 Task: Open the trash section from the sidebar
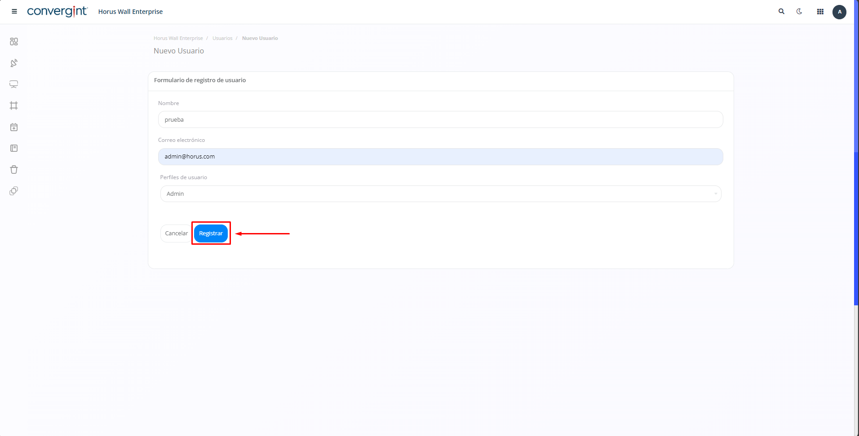pyautogui.click(x=14, y=169)
